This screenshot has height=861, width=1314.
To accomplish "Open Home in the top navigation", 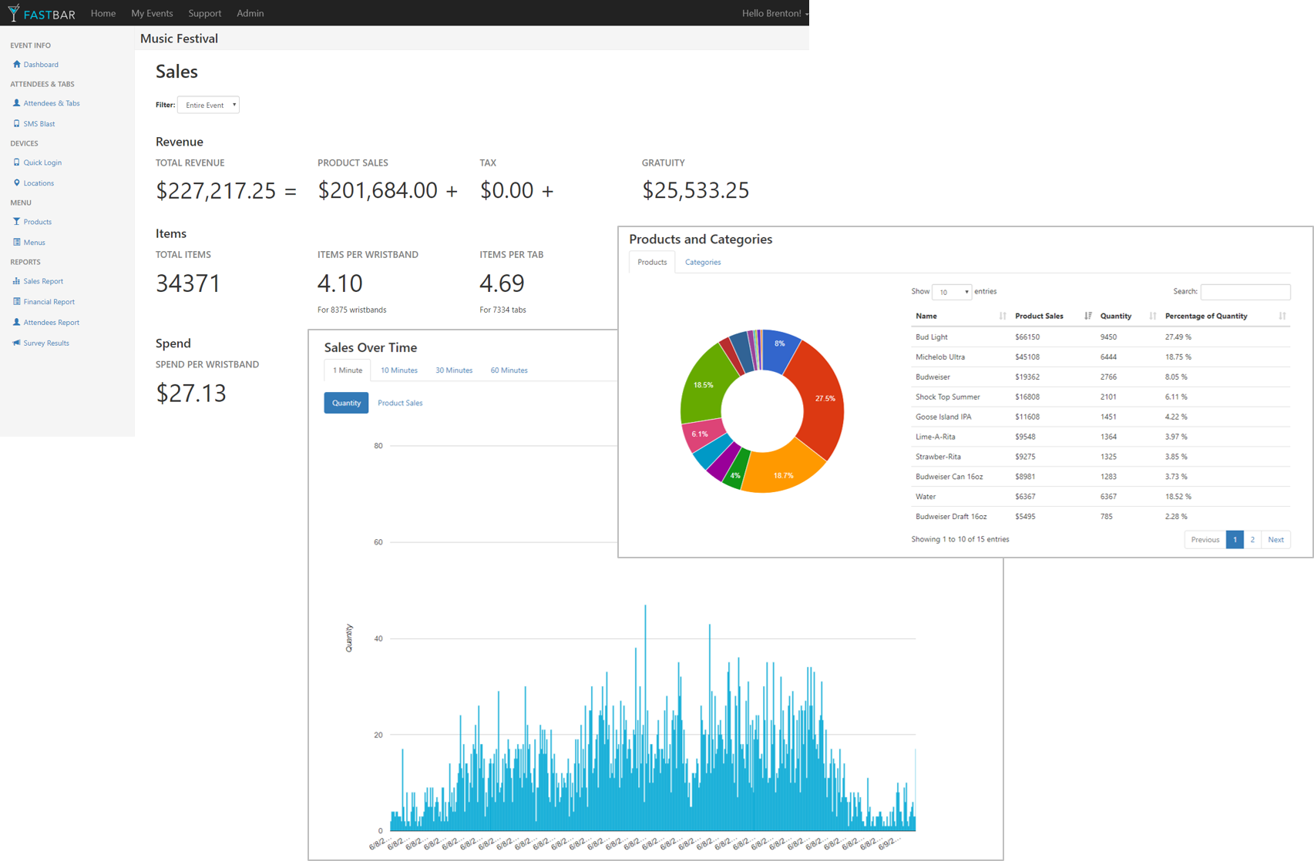I will (103, 13).
